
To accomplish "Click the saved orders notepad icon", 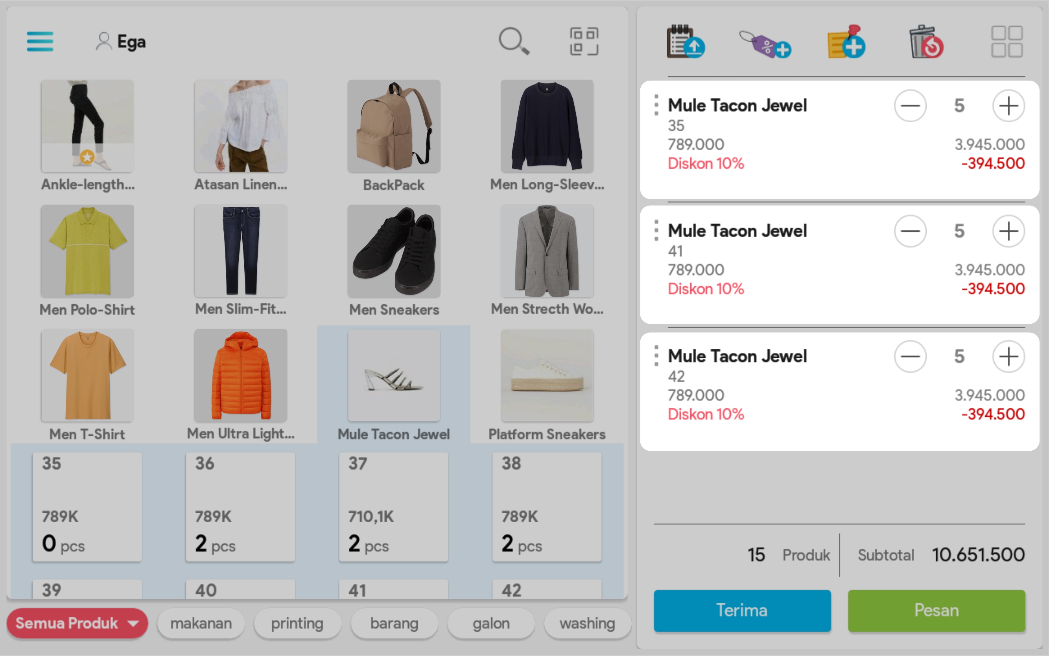I will pos(686,42).
